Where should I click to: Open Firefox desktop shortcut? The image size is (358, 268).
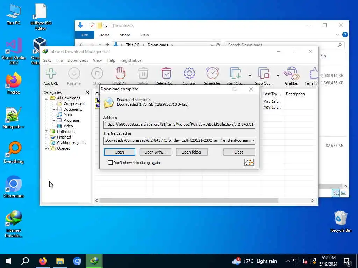click(x=14, y=83)
